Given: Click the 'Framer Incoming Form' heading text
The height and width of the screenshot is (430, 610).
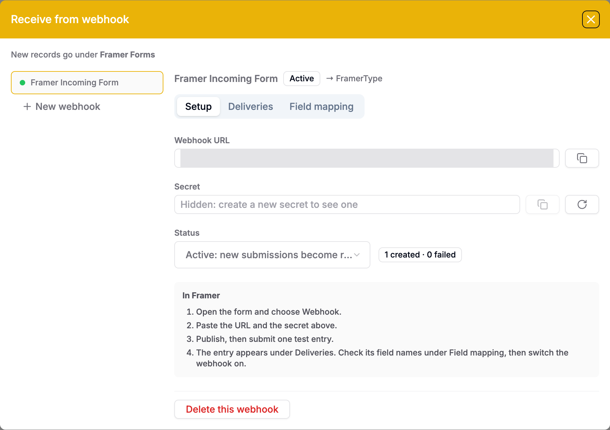Looking at the screenshot, I should tap(226, 79).
